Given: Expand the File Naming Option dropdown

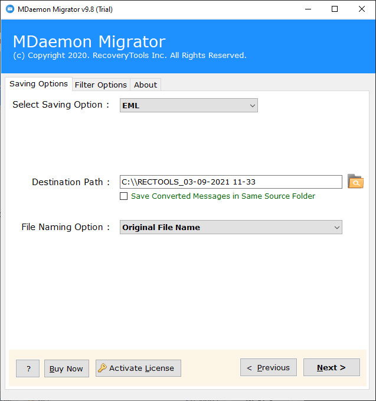Looking at the screenshot, I should [x=231, y=227].
